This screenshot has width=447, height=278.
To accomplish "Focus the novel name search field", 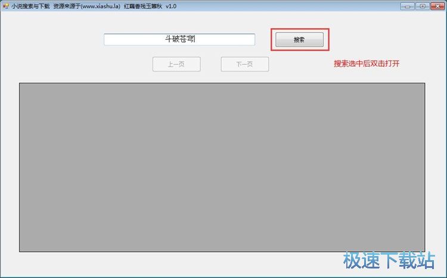I will click(179, 39).
